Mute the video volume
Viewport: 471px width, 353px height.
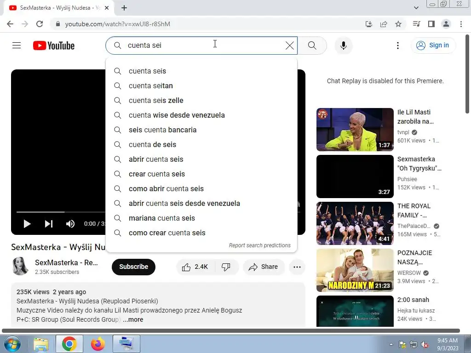click(x=70, y=224)
